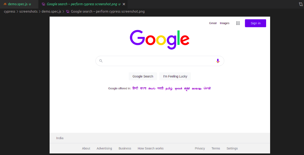The image size is (304, 155).
Task: Click the image icon on screenshot tab
Action: [x=44, y=4]
